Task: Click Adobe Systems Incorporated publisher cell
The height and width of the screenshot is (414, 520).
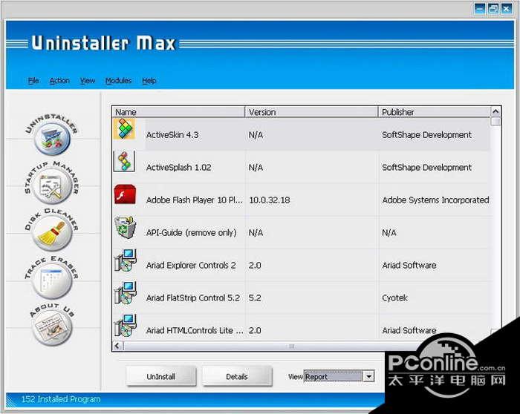Action: pyautogui.click(x=435, y=200)
